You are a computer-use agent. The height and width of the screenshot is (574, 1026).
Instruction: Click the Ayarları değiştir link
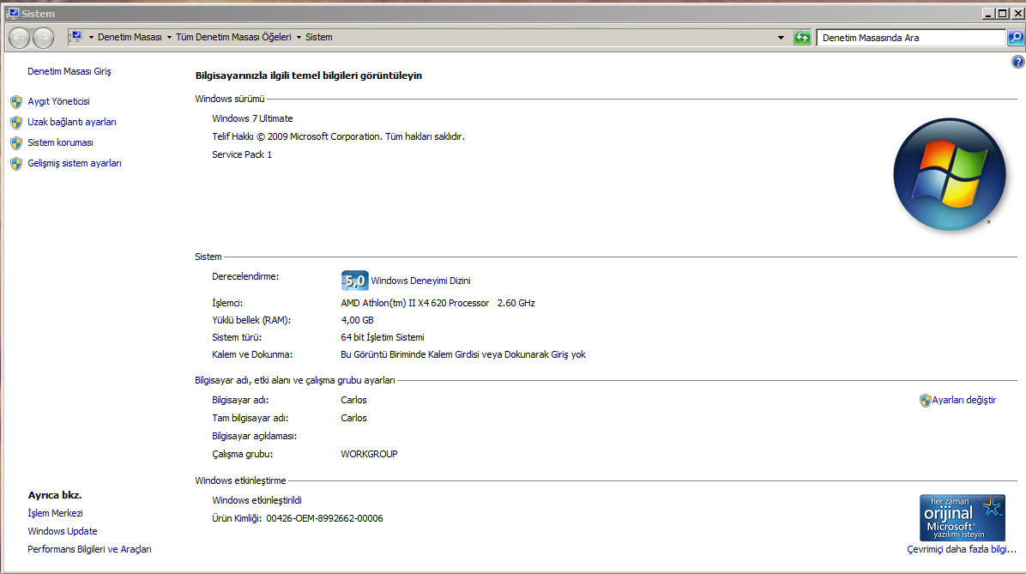[964, 400]
